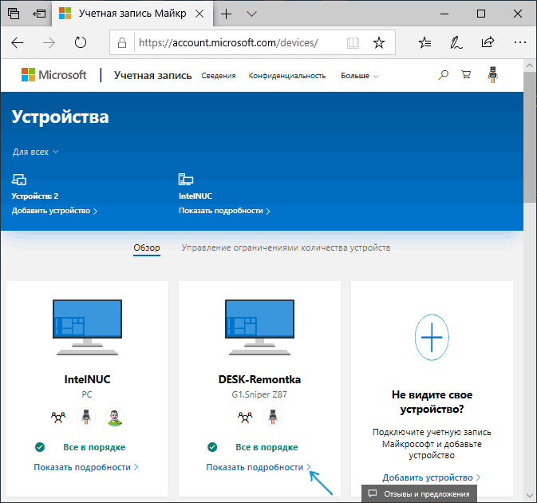Screen dimensions: 537x503
Task: Open the Конфиденциальность menu item
Action: coord(287,76)
